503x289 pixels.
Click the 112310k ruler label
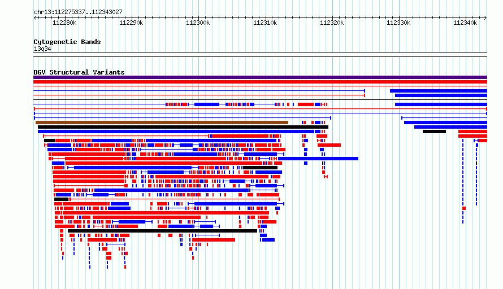[265, 23]
